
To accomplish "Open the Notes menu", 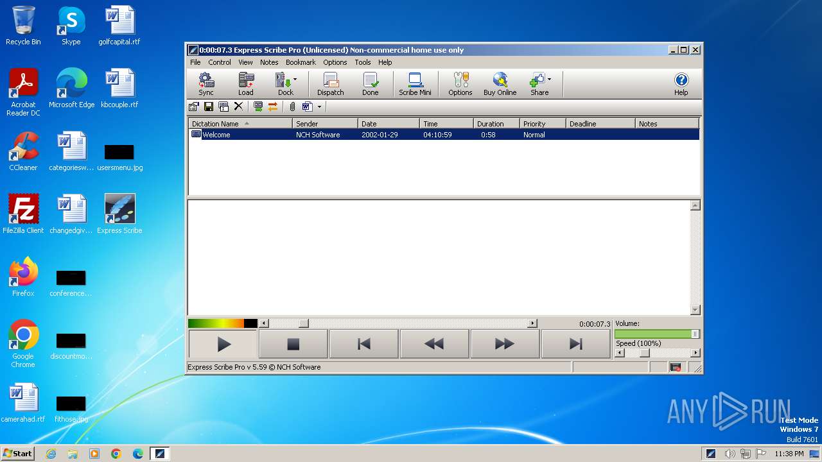I will pyautogui.click(x=269, y=62).
